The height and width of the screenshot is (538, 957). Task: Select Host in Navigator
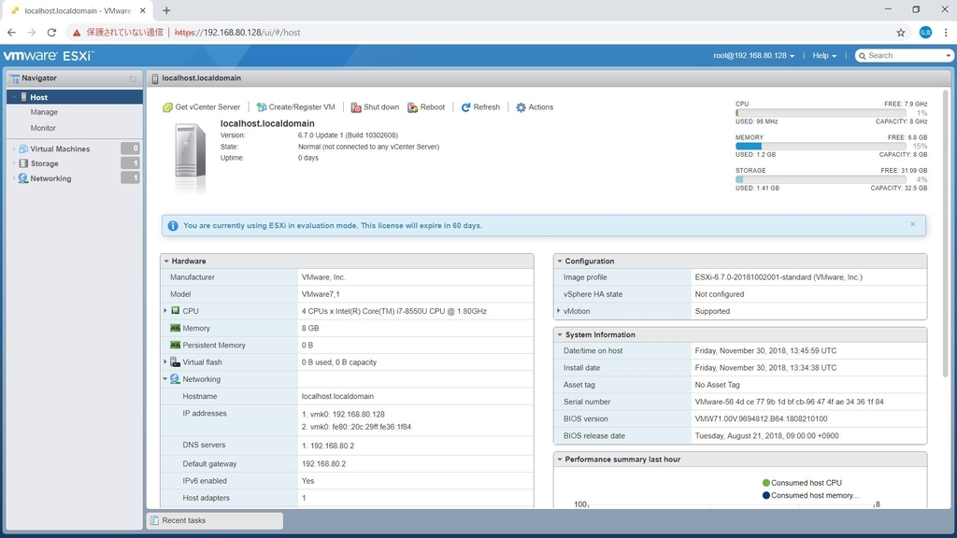[75, 97]
